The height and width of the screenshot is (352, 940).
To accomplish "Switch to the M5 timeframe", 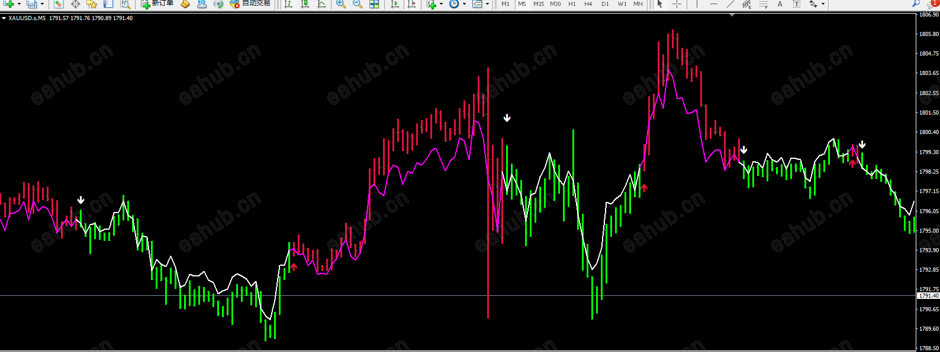I will [522, 4].
